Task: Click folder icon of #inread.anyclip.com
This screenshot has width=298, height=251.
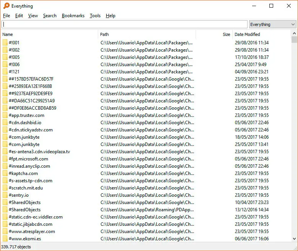Action: (5, 166)
